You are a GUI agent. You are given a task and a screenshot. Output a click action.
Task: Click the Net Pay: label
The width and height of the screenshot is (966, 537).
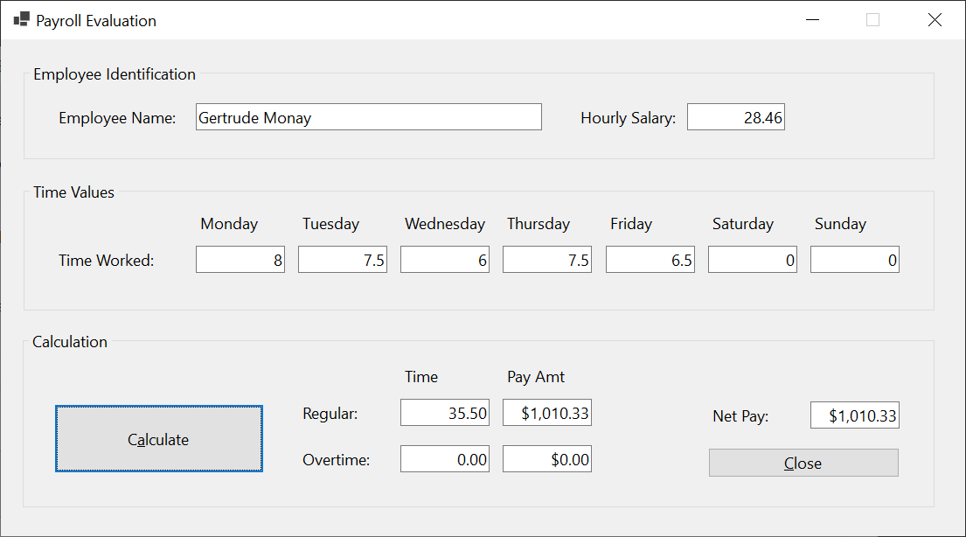(x=740, y=417)
